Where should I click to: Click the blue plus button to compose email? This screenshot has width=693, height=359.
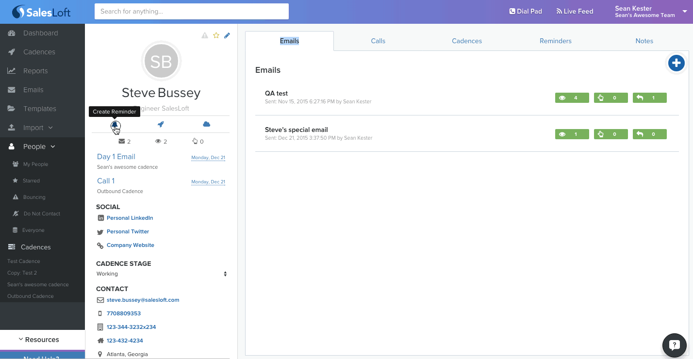676,63
